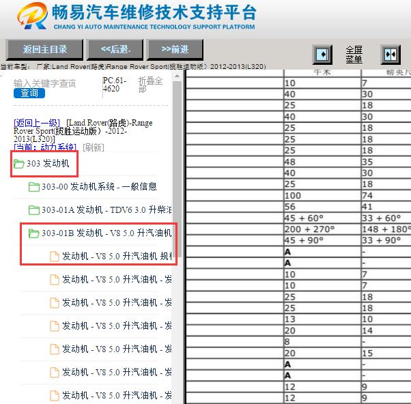411x404 pixels.
Task: Click the 折叠全部 collapse-all link
Action: 150,85
